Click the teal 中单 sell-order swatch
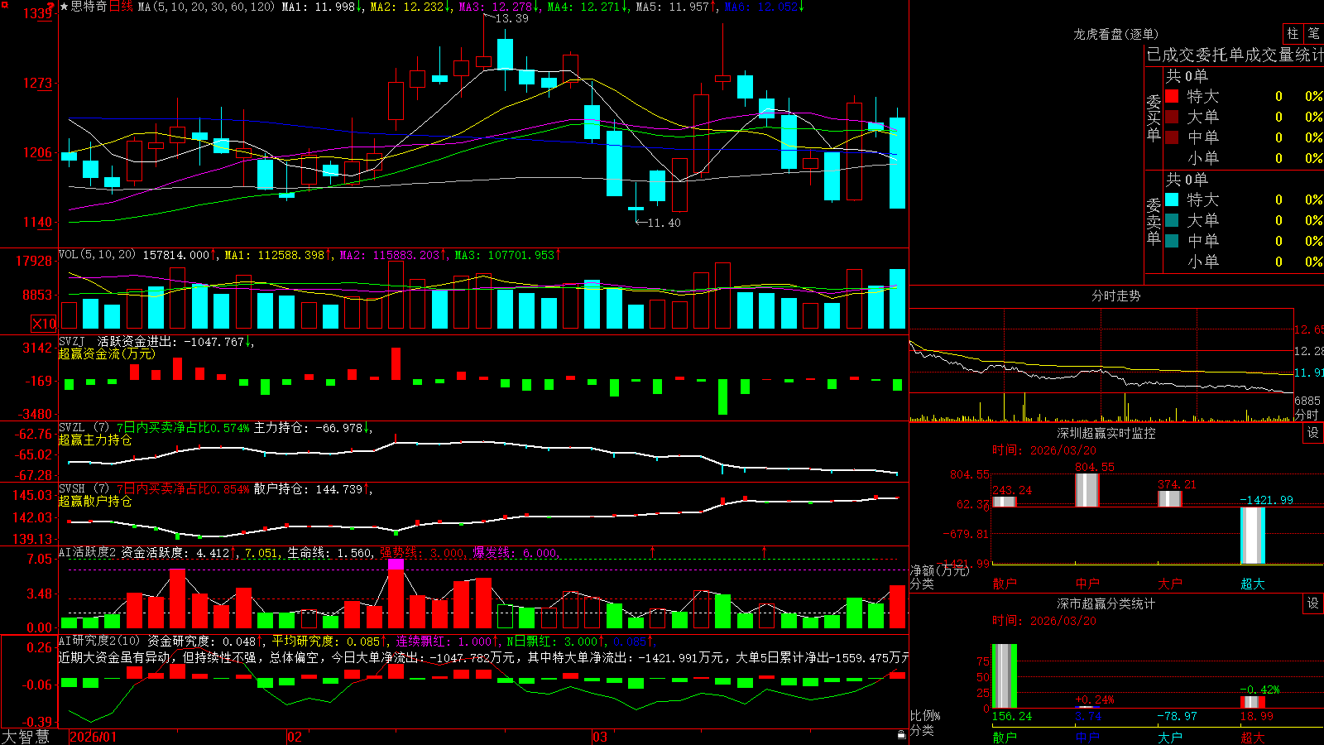 (1172, 241)
